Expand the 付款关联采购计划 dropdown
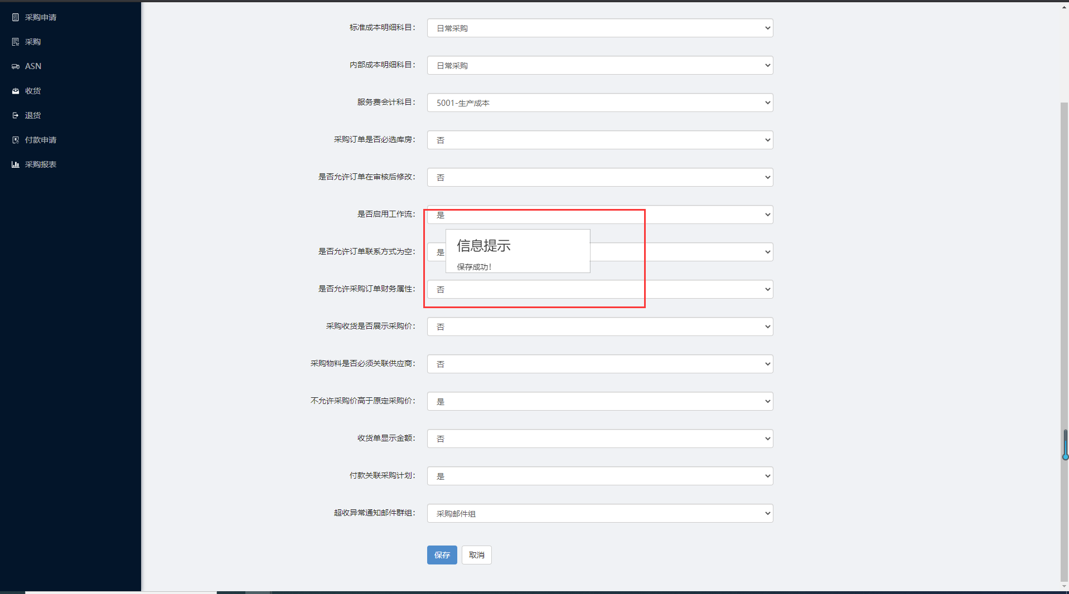This screenshot has height=594, width=1069. tap(600, 476)
